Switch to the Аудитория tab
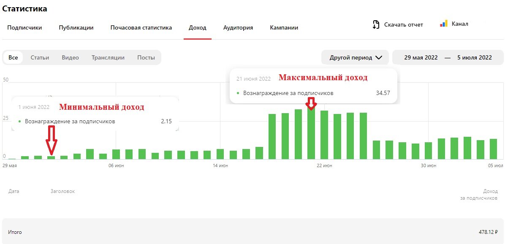Viewport: 505px width, 244px height. pyautogui.click(x=238, y=27)
